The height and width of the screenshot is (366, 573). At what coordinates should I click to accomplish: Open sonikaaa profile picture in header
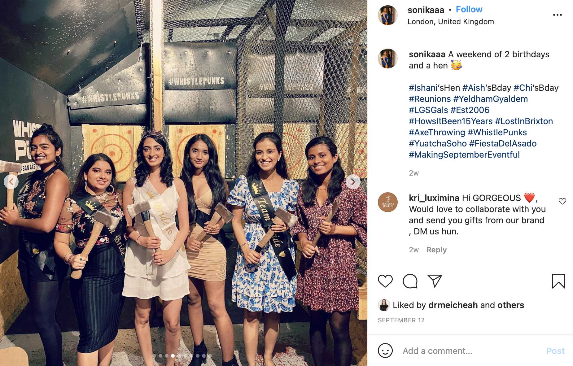[387, 15]
